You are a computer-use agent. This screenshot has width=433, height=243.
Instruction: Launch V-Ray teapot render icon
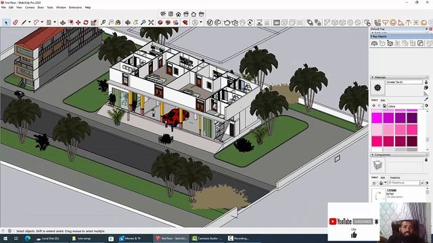point(227,22)
